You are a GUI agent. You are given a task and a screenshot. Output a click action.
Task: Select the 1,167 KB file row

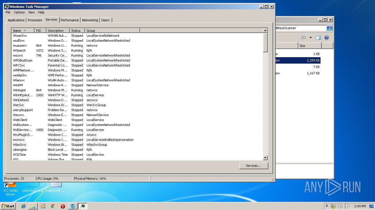click(298, 73)
